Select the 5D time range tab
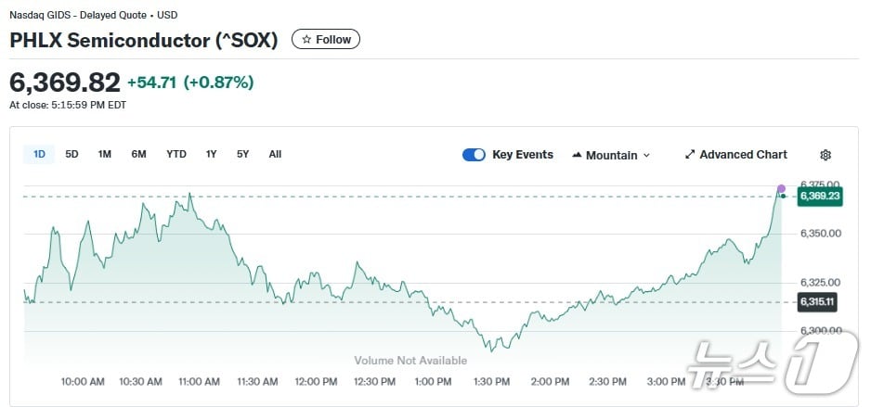The width and height of the screenshot is (871, 407). coord(71,154)
